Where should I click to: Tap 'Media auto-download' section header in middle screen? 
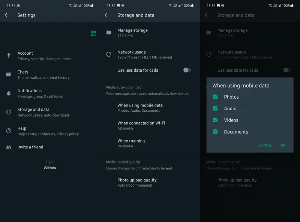click(124, 87)
